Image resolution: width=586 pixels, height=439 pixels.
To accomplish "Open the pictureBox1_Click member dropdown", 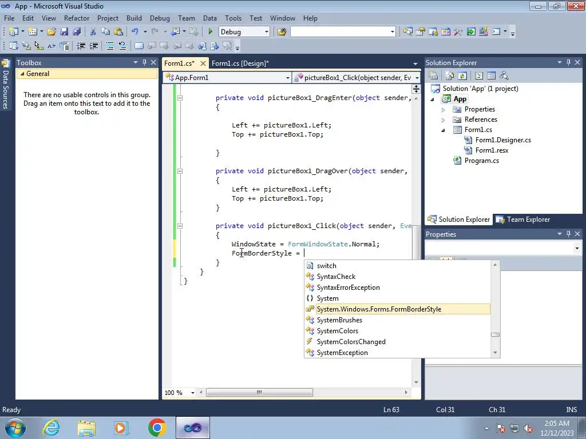I will pos(417,78).
